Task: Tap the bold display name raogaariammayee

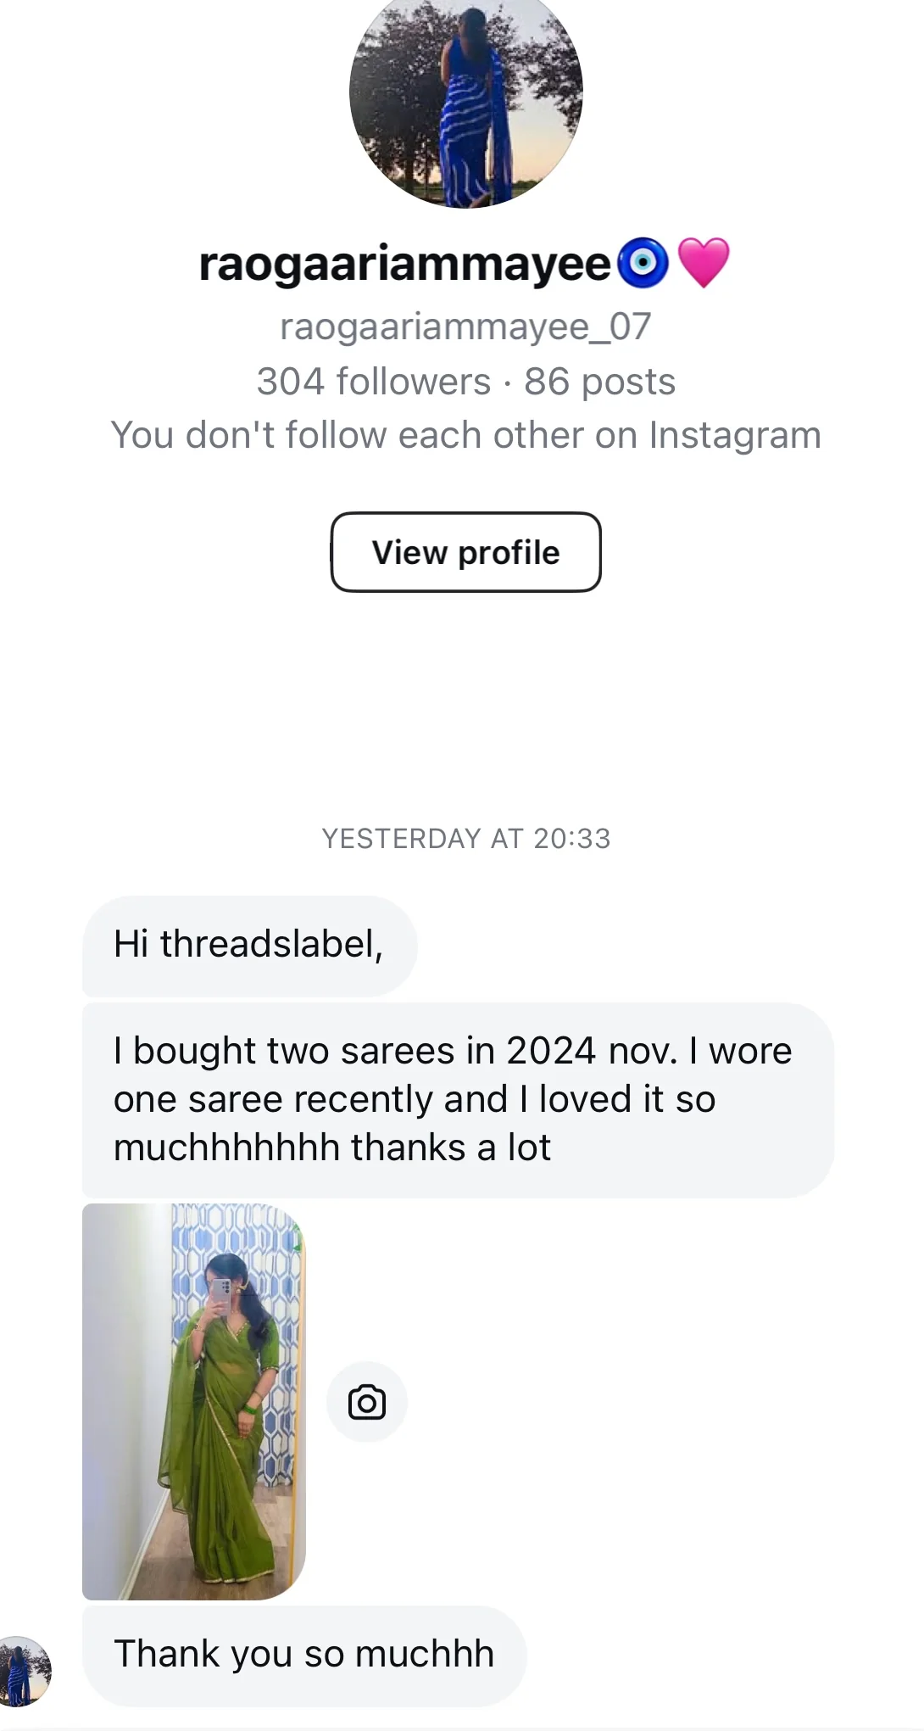Action: (404, 264)
